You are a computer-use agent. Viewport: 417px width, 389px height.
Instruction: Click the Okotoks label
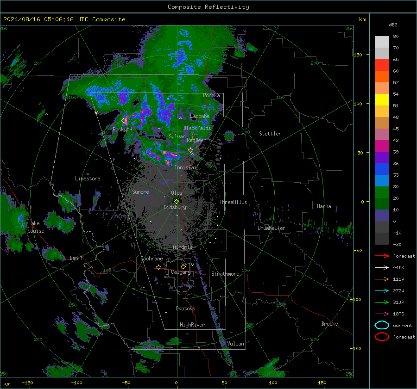[x=185, y=309]
